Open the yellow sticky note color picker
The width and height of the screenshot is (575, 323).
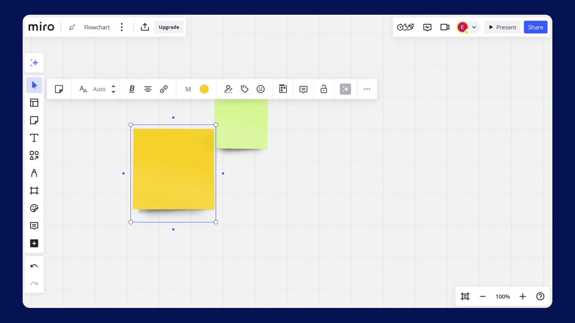point(204,89)
